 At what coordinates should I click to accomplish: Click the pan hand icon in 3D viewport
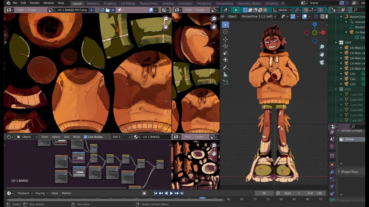click(x=322, y=54)
